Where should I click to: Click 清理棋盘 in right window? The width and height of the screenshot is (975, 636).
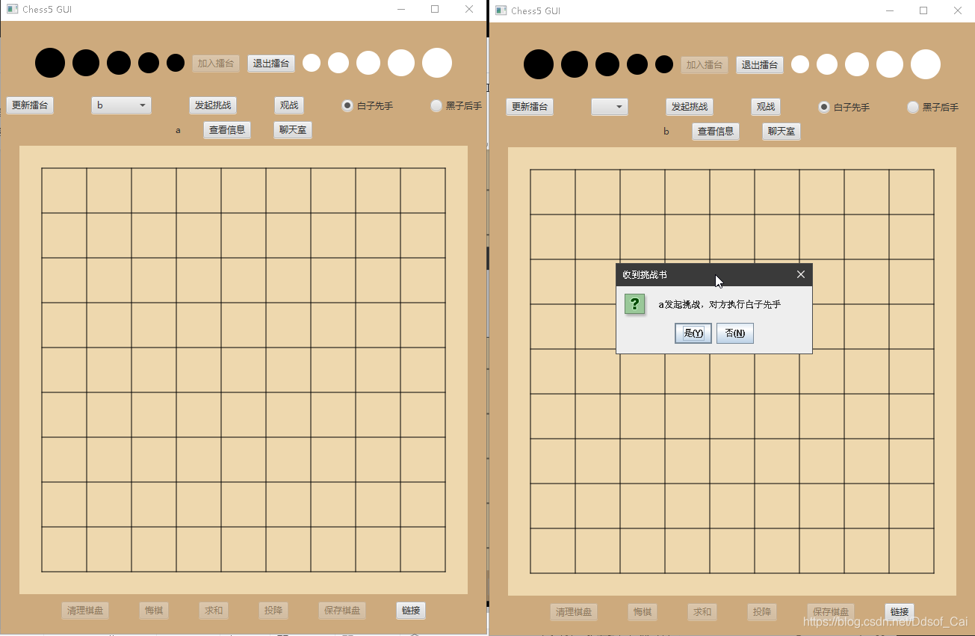(x=574, y=612)
